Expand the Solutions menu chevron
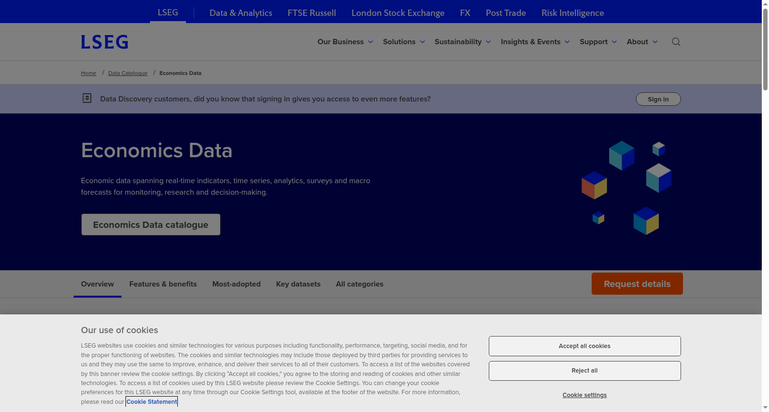 pos(422,42)
